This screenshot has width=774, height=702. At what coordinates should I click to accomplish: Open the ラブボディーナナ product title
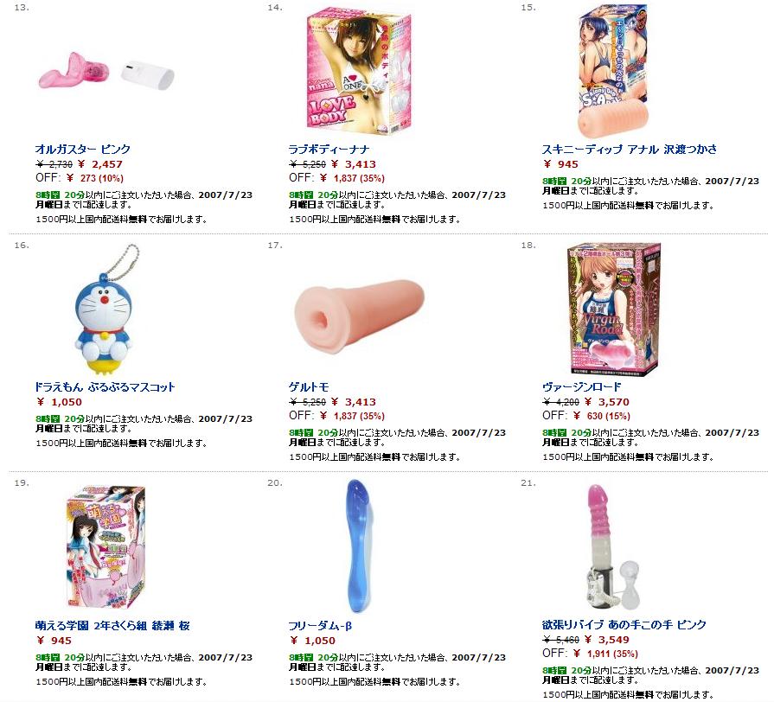click(329, 149)
